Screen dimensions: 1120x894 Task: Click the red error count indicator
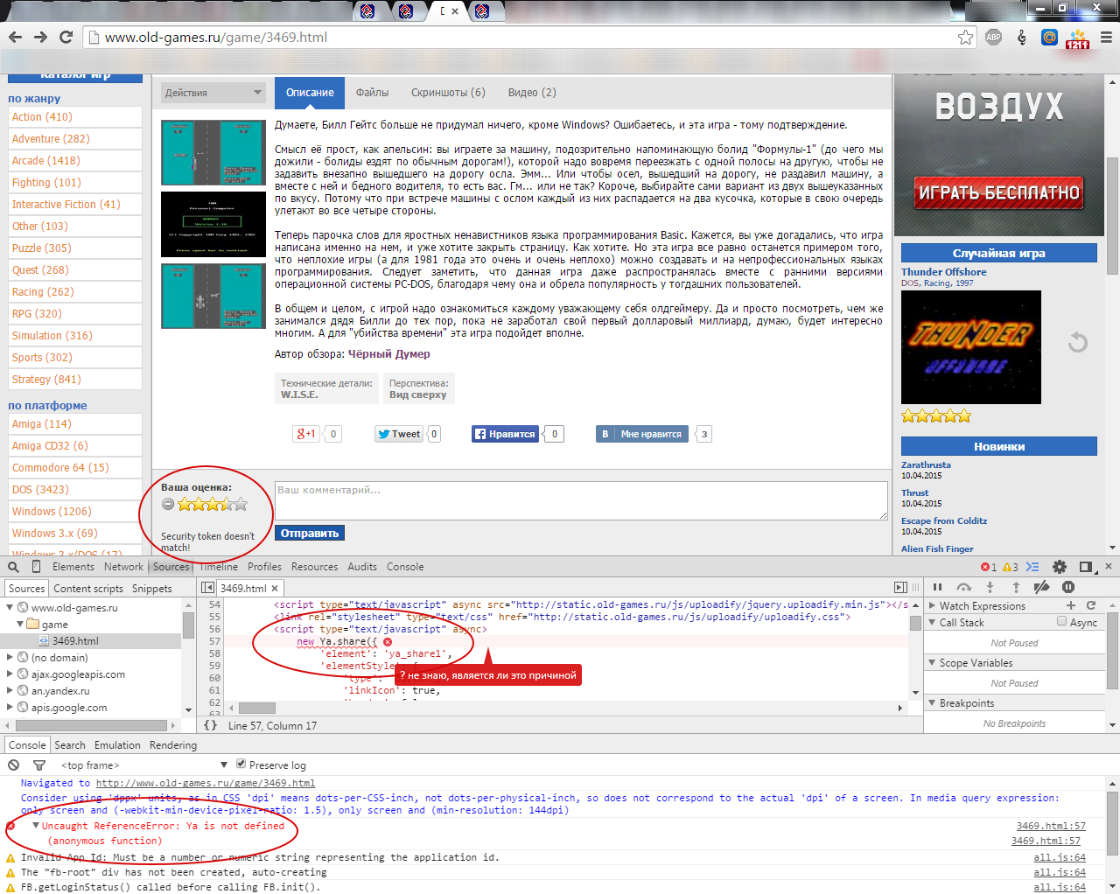pyautogui.click(x=989, y=567)
